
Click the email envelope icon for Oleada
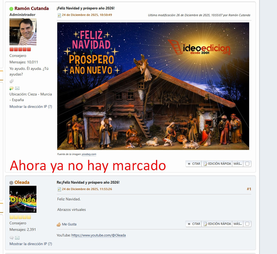pos(17,238)
